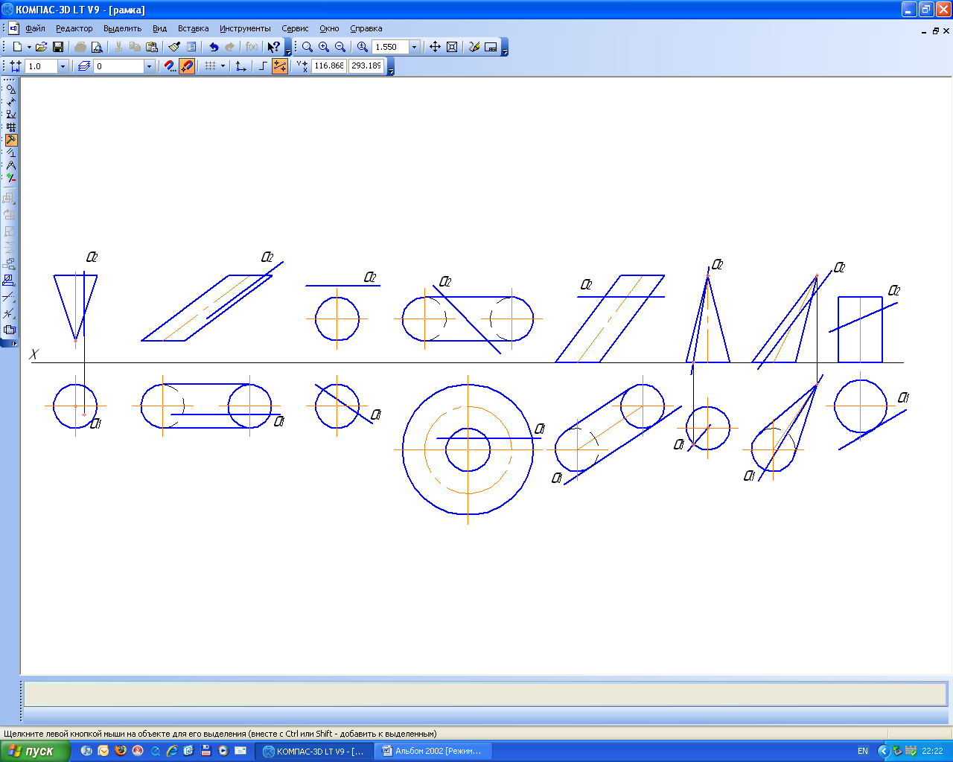Expand the View toolbar options arrow
Image resolution: width=953 pixels, height=762 pixels.
point(505,47)
